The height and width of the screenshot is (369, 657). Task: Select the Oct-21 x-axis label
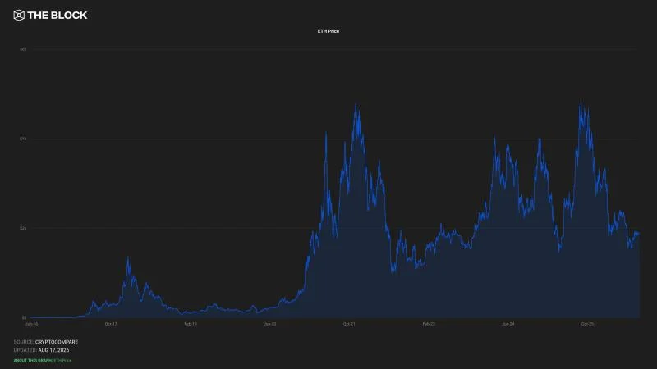click(x=349, y=324)
